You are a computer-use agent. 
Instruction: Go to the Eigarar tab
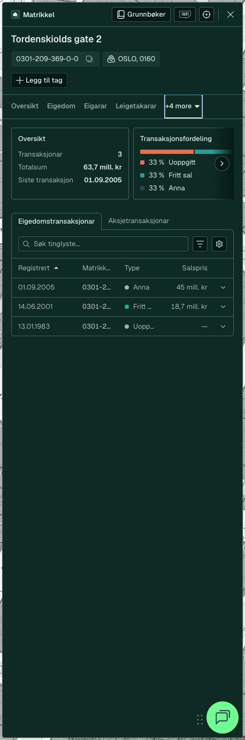click(95, 106)
